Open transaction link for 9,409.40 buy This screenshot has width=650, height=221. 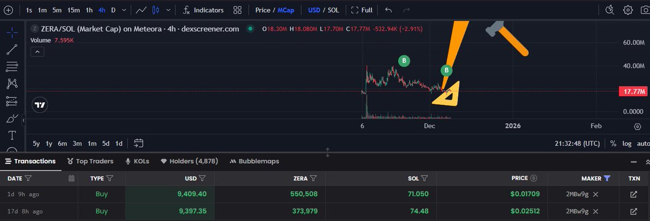[634, 194]
